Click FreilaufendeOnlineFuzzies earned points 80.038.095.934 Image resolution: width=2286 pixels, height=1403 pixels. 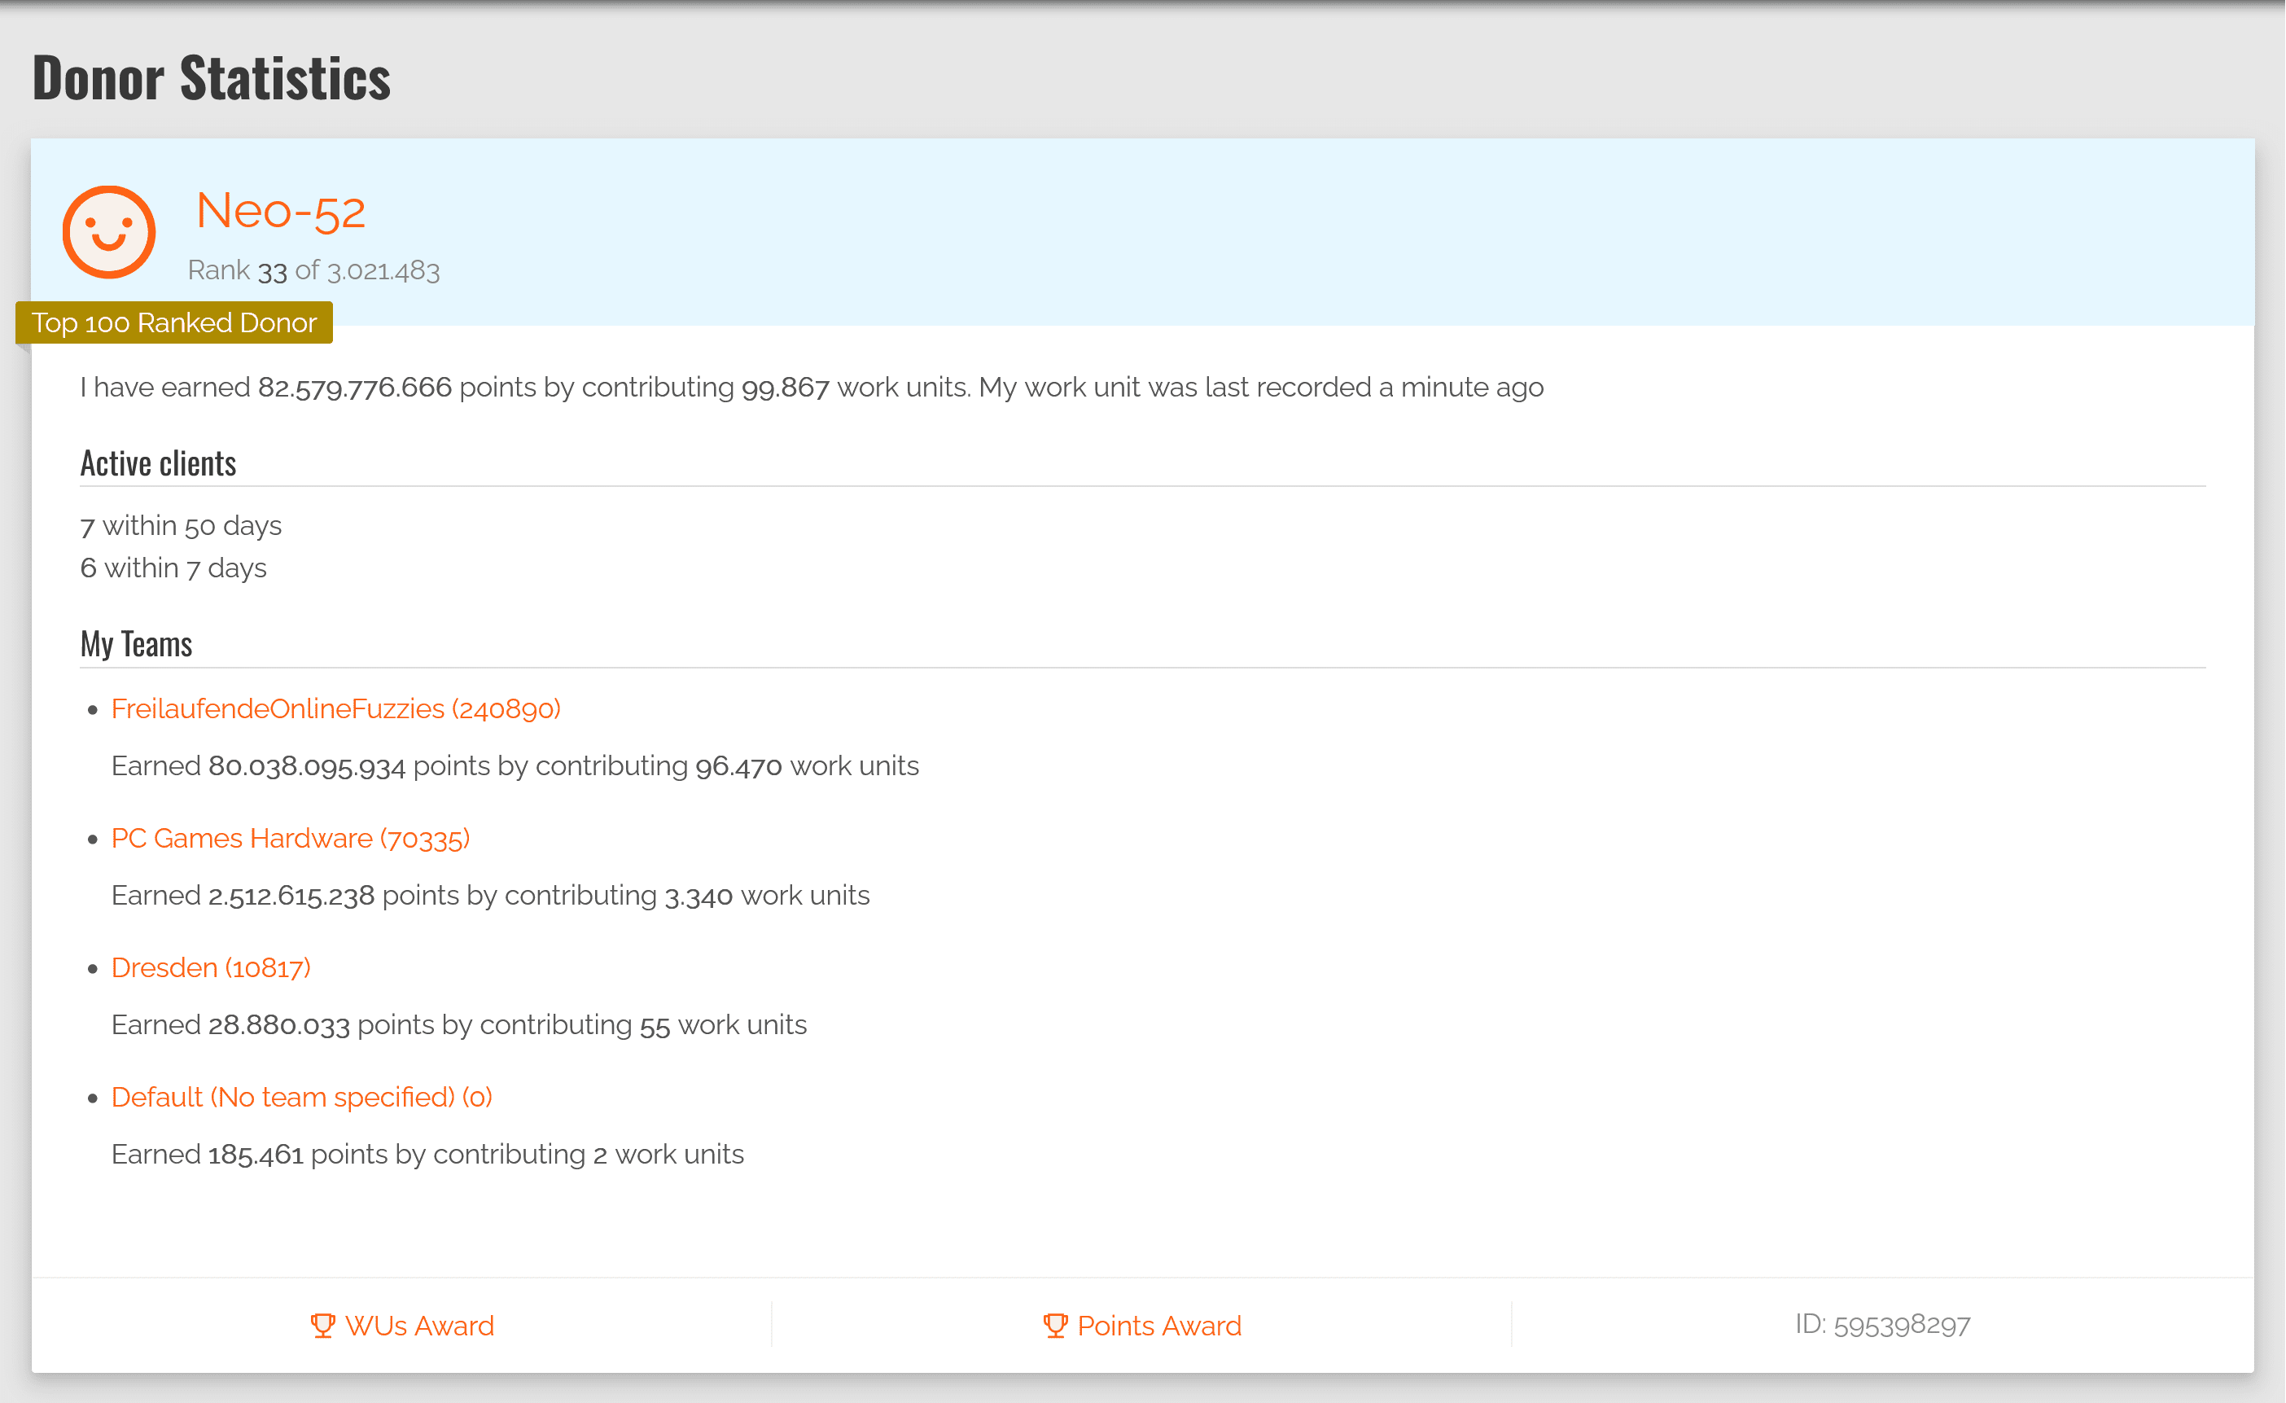(306, 766)
